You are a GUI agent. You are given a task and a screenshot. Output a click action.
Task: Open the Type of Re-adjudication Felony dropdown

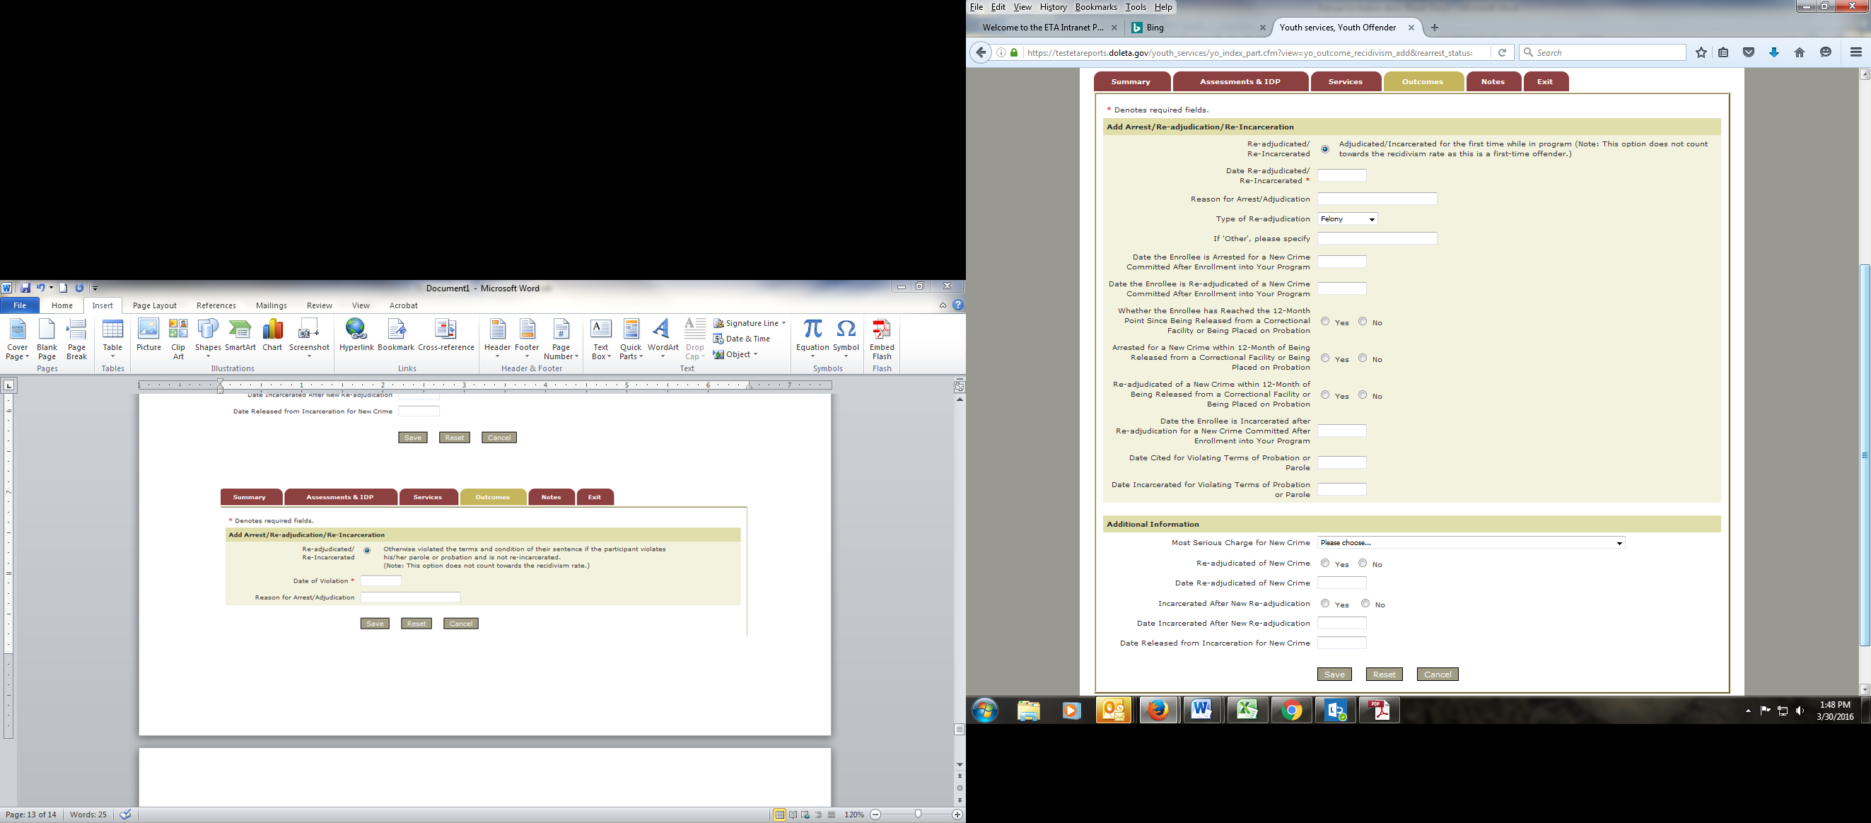point(1347,218)
